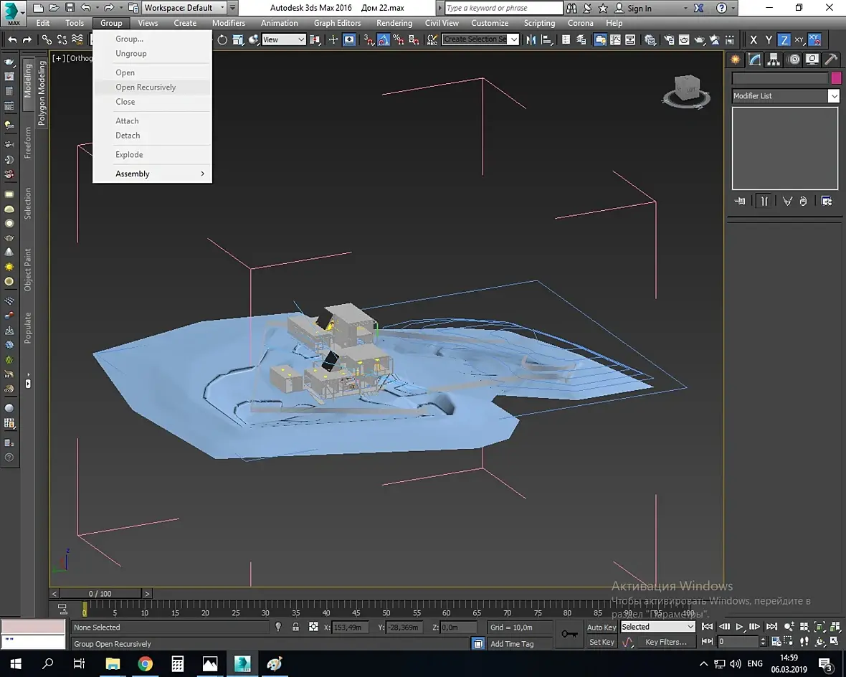Image resolution: width=846 pixels, height=677 pixels.
Task: Click the magenta object color swatch
Action: pos(835,78)
